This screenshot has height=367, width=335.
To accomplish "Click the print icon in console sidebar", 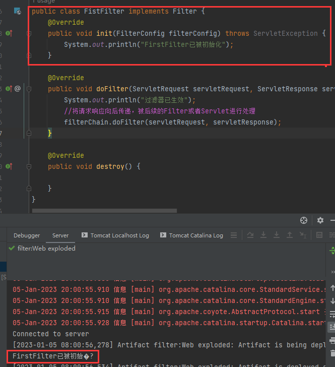I will [x=332, y=340].
